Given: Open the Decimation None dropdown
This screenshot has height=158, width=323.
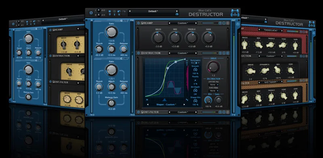Looking at the screenshot, I should [214, 85].
